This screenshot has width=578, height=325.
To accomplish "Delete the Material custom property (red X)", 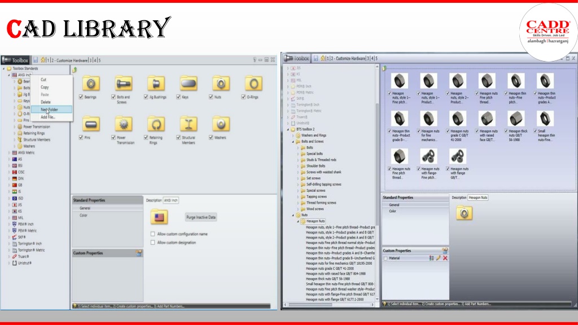I will click(x=445, y=258).
